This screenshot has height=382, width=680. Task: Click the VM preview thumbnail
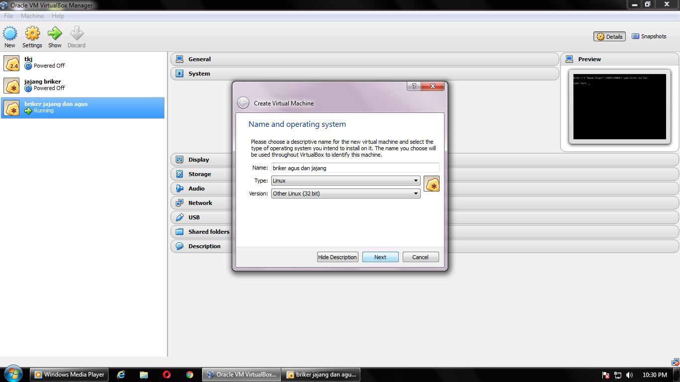pos(619,106)
